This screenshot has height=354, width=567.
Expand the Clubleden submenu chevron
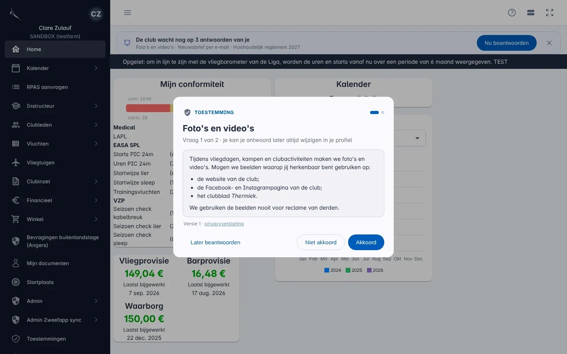pos(96,125)
